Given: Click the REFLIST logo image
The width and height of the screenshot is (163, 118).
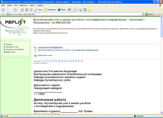Looking at the screenshot, I should (15, 27).
